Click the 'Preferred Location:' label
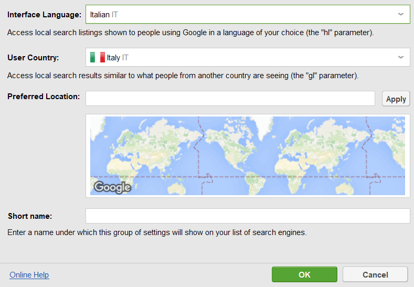Screen dimensions: 414x287 coord(44,97)
